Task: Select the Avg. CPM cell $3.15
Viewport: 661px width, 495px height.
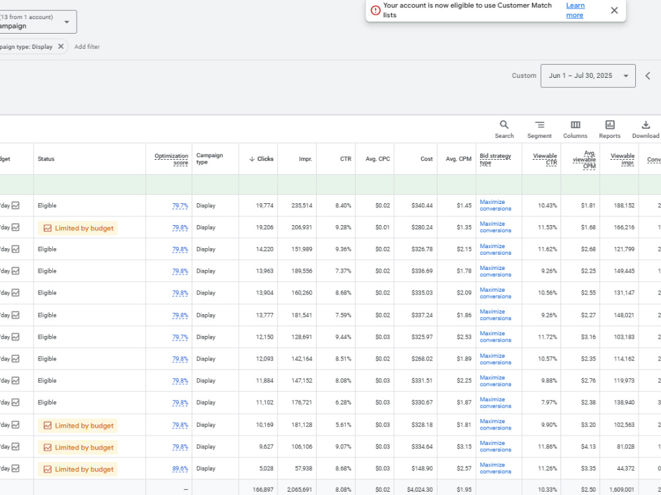Action: [464, 447]
